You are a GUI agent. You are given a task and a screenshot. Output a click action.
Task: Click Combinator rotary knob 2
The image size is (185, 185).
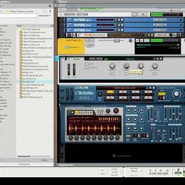point(126,66)
